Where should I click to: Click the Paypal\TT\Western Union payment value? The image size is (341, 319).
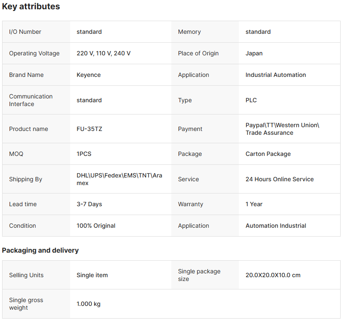[x=282, y=129]
